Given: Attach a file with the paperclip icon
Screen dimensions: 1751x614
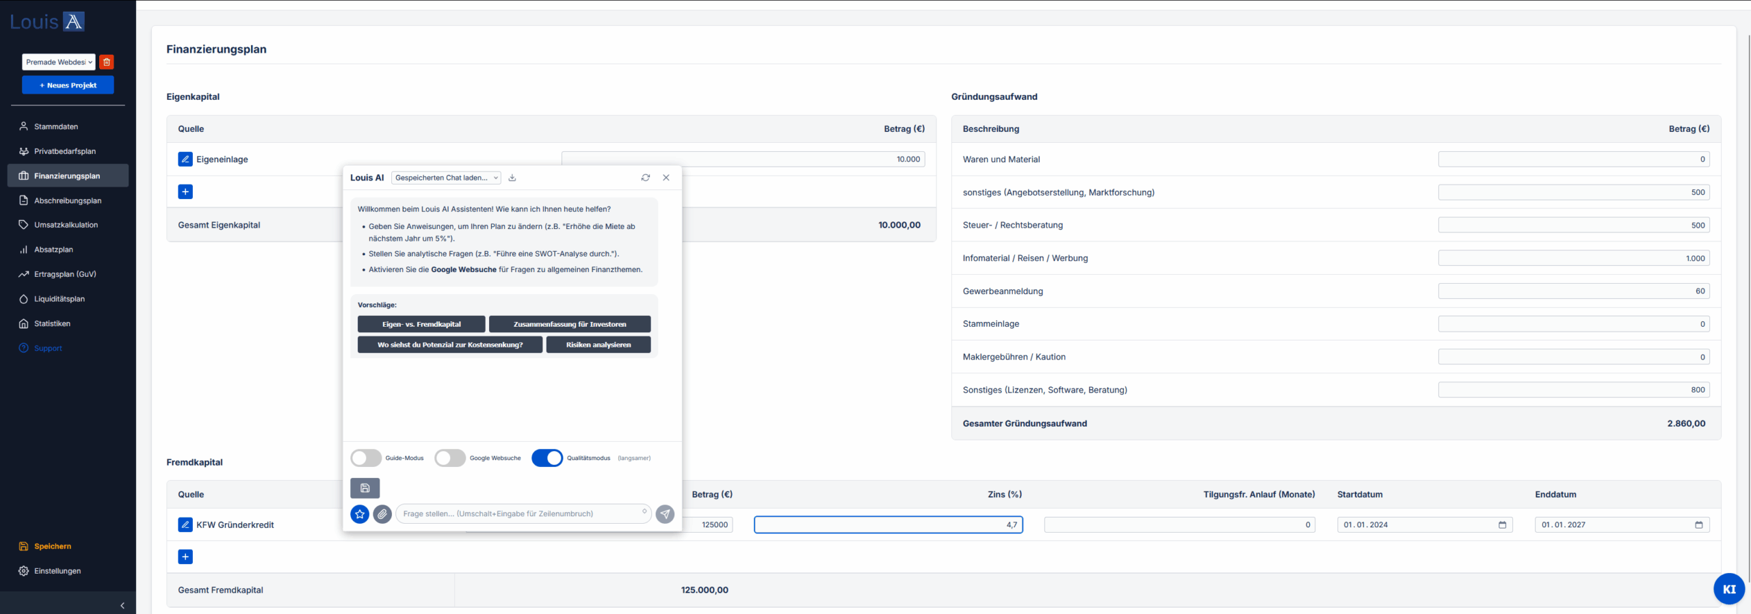Looking at the screenshot, I should click(x=382, y=514).
